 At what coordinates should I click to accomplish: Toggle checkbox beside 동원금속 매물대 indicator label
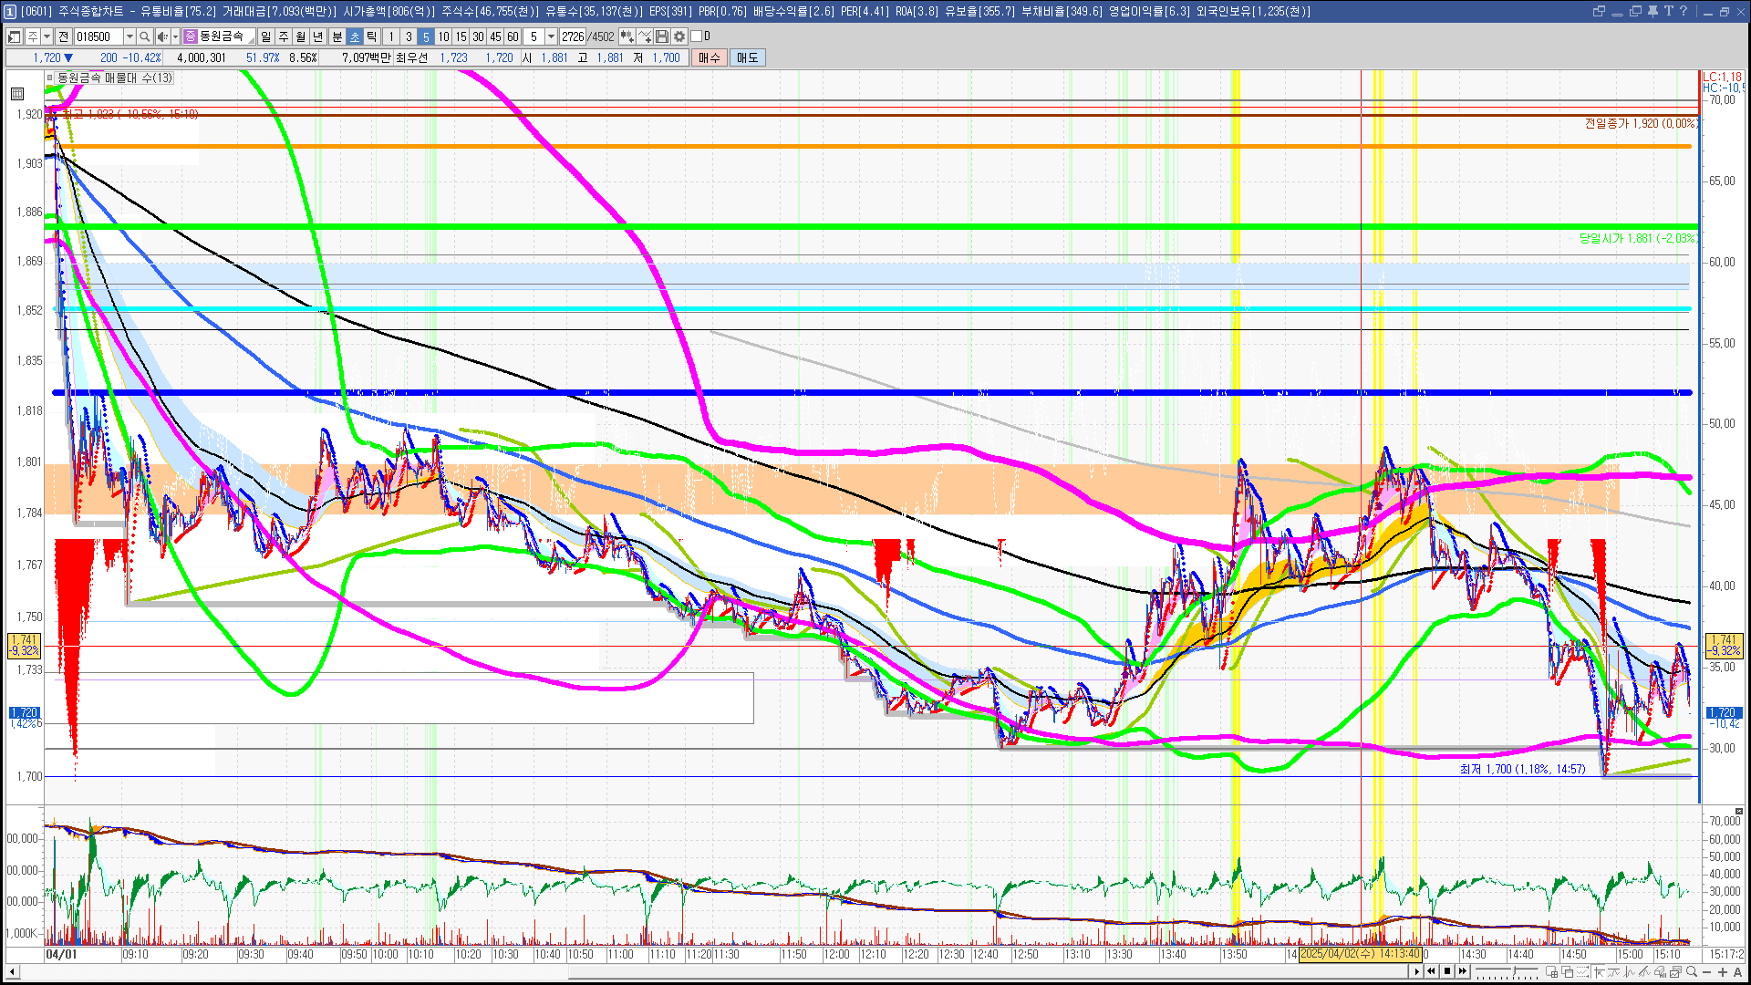[50, 78]
